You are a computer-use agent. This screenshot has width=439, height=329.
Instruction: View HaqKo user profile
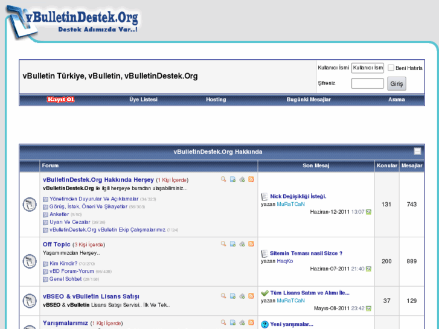click(285, 261)
